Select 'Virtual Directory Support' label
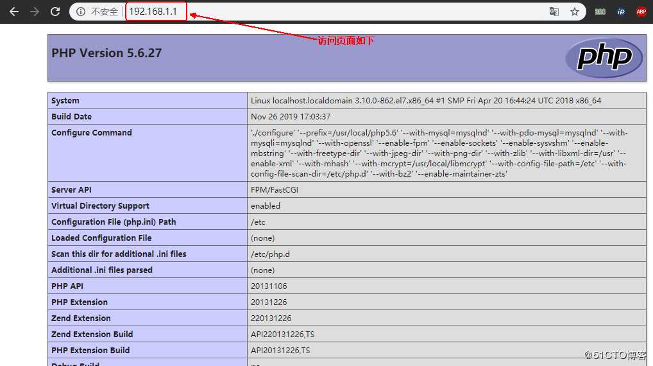653x366 pixels. click(100, 206)
